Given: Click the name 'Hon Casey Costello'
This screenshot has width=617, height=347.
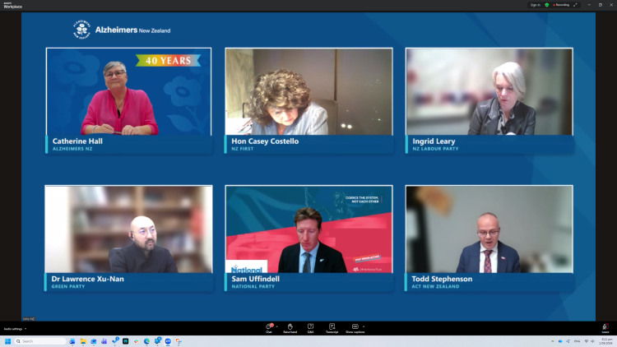Looking at the screenshot, I should [x=265, y=141].
